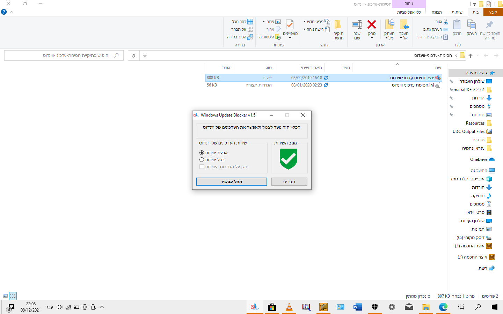Click Edit (ערוך) in the Open group

[x=274, y=29]
